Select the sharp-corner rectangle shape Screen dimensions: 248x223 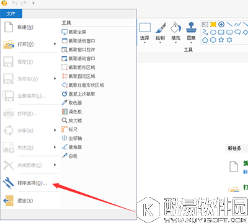click(x=221, y=32)
